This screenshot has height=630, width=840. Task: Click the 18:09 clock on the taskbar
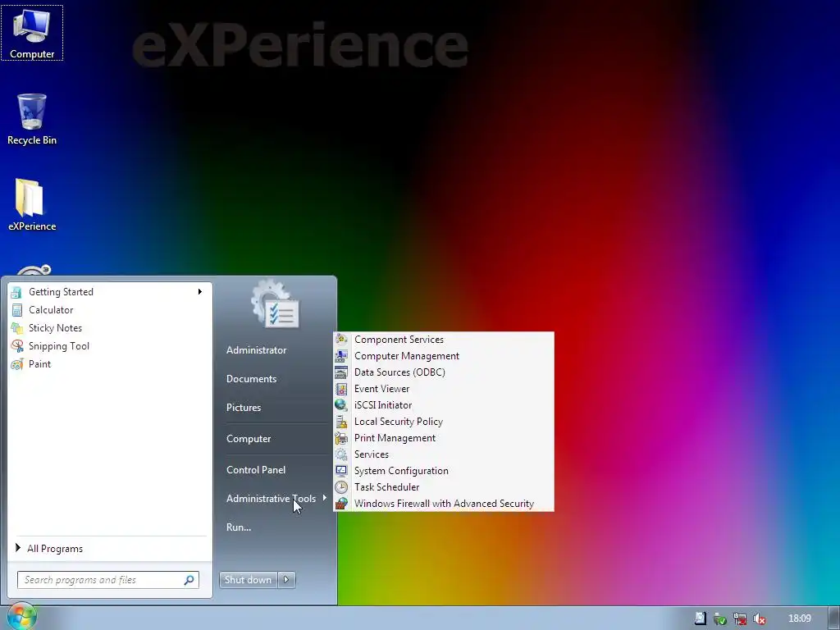[x=799, y=619]
